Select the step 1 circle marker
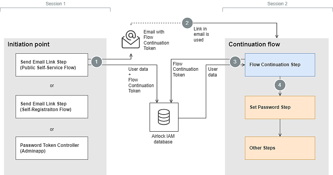Image resolution: width=333 pixels, height=175 pixels. (96, 62)
